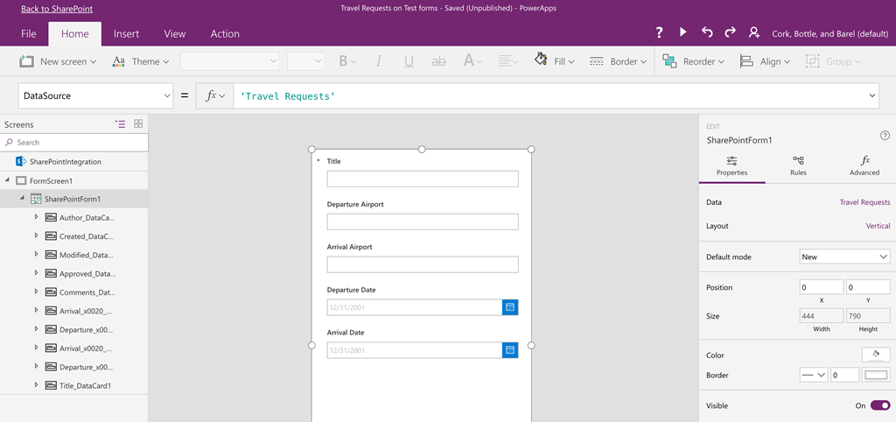Expand the Title_DataCard1 node

click(x=37, y=385)
